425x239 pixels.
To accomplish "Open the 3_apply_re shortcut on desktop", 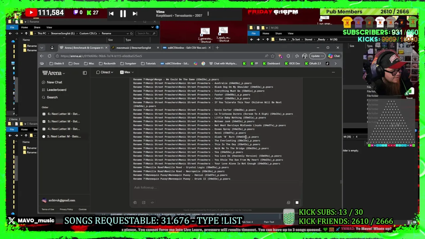I will (224, 35).
